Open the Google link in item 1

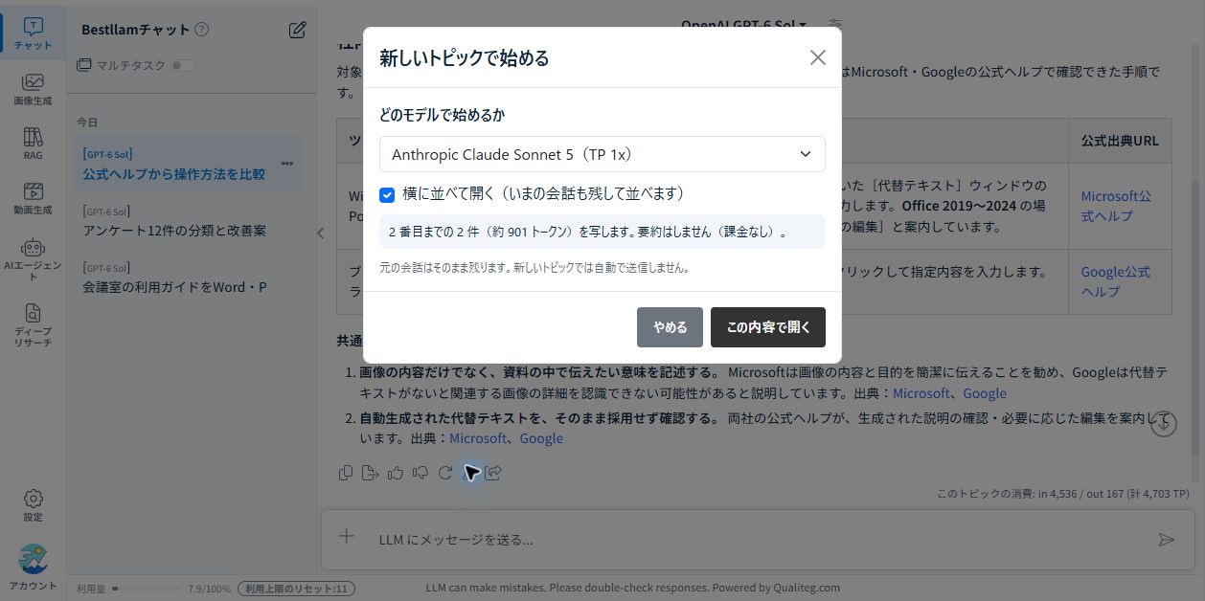click(985, 393)
